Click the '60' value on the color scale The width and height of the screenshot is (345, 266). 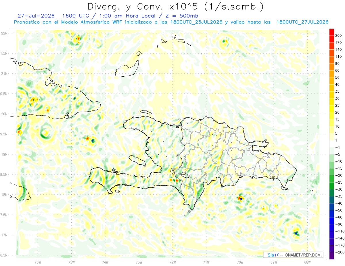pyautogui.click(x=338, y=71)
